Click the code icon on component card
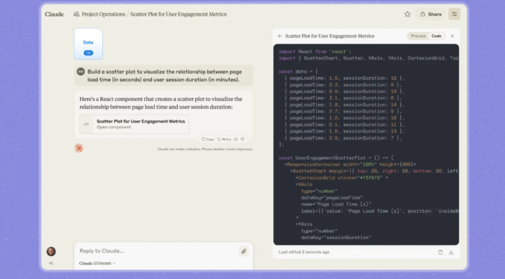 (x=86, y=124)
